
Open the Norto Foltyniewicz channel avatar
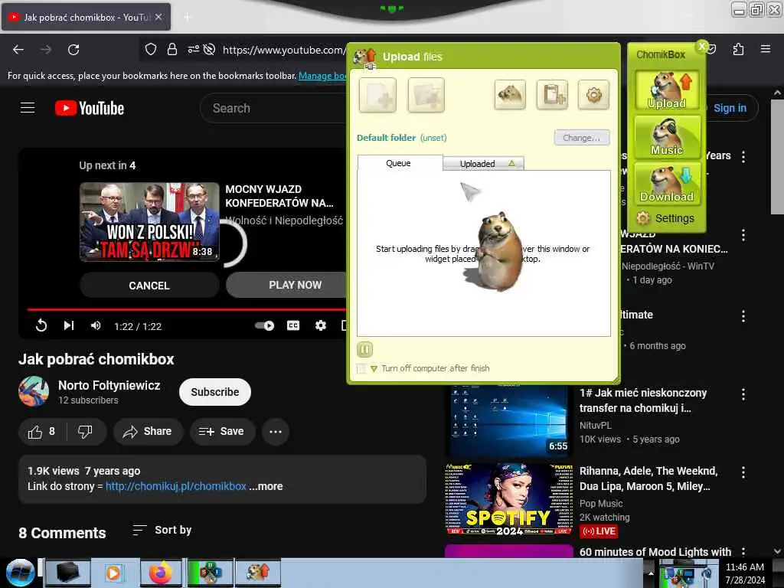click(x=34, y=391)
